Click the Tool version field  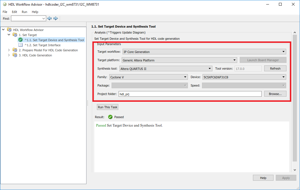click(248, 69)
